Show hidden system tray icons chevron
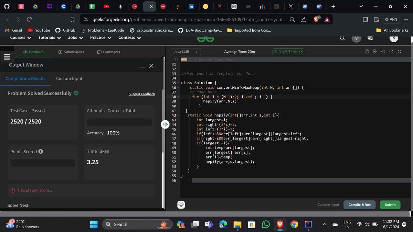This screenshot has width=413, height=232. point(325,224)
